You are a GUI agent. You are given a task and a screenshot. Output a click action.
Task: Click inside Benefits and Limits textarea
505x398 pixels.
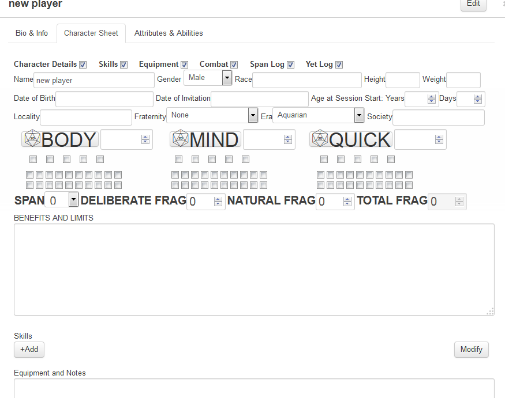pyautogui.click(x=254, y=270)
